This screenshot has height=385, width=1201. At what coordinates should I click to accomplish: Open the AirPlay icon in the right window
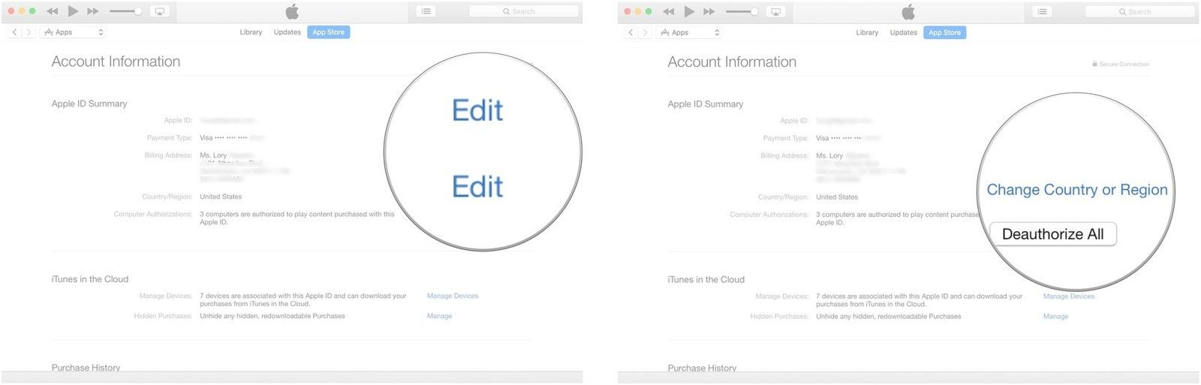pos(775,11)
